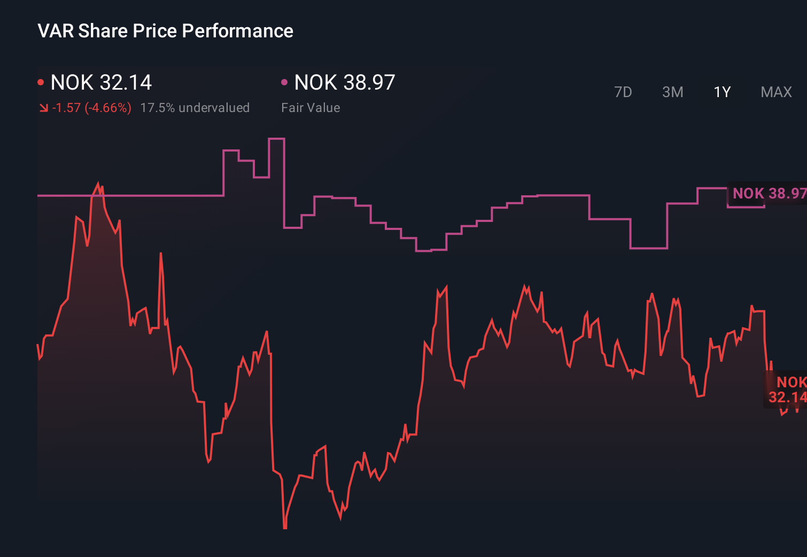The width and height of the screenshot is (807, 557).
Task: Expand chart to MAX time range
Action: pyautogui.click(x=775, y=92)
